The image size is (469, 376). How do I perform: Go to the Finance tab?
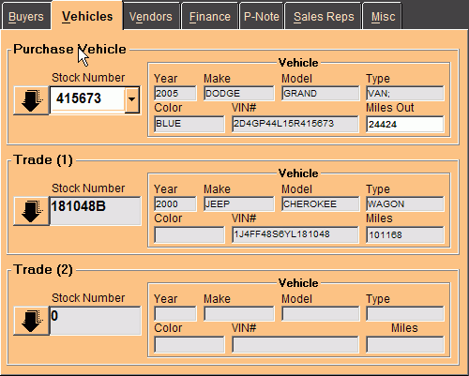(210, 17)
